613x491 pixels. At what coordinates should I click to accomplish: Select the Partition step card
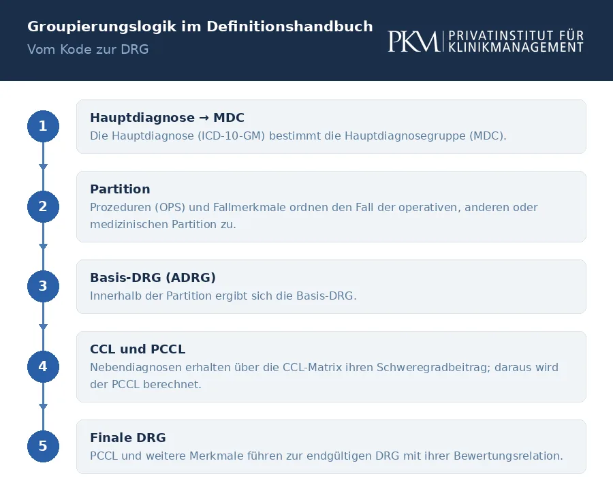tap(331, 206)
